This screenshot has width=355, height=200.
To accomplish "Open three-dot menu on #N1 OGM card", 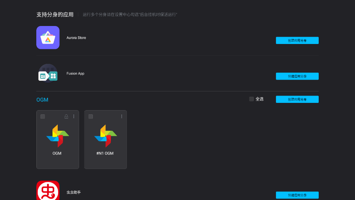I will pyautogui.click(x=122, y=116).
